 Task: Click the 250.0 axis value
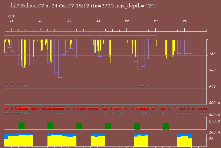click(214, 121)
